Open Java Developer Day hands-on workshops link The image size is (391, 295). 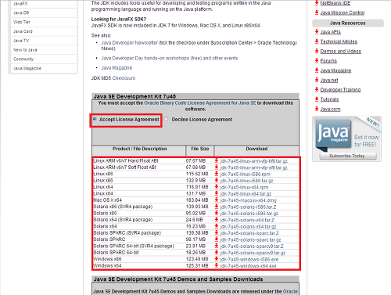pyautogui.click(x=170, y=58)
